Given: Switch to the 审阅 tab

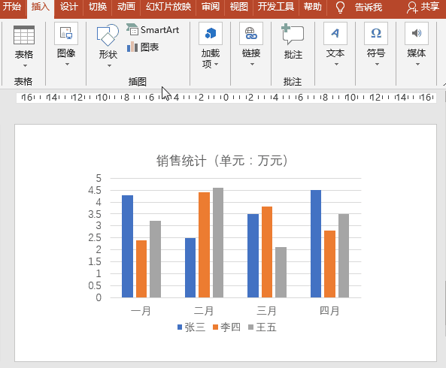Looking at the screenshot, I should pyautogui.click(x=211, y=6).
